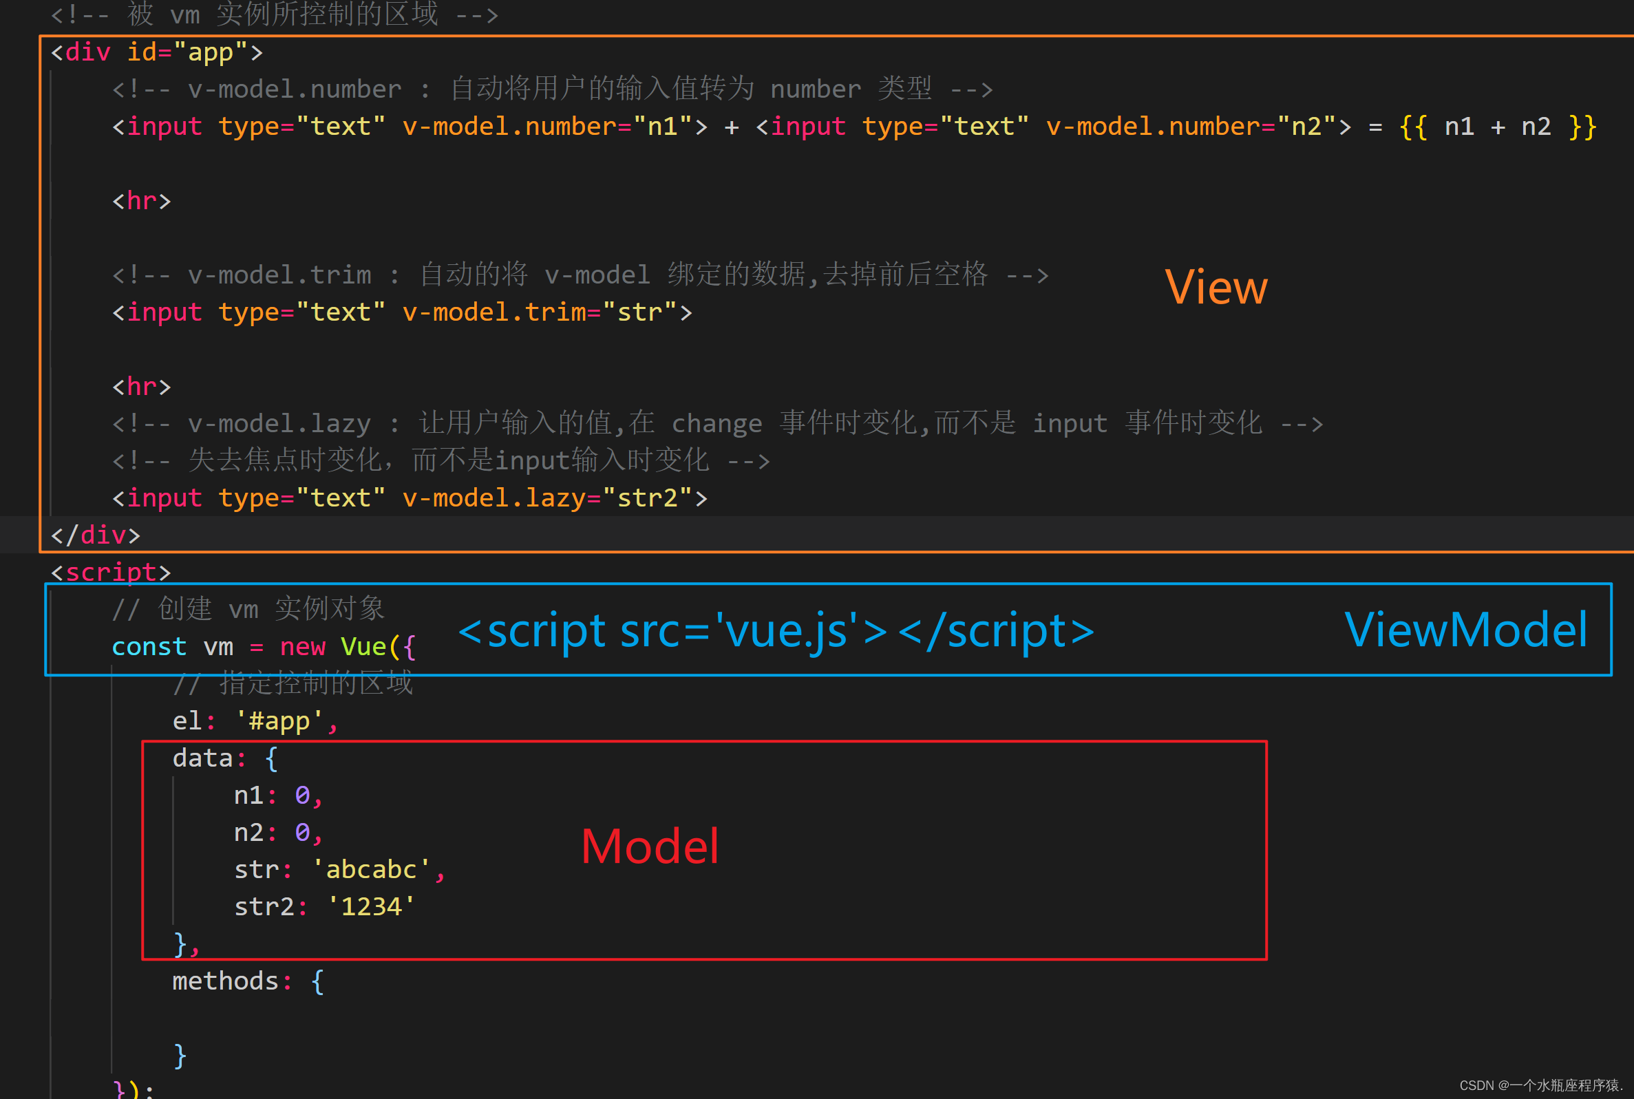Click the closing brace of methods
The width and height of the screenshot is (1634, 1099).
[x=180, y=1056]
